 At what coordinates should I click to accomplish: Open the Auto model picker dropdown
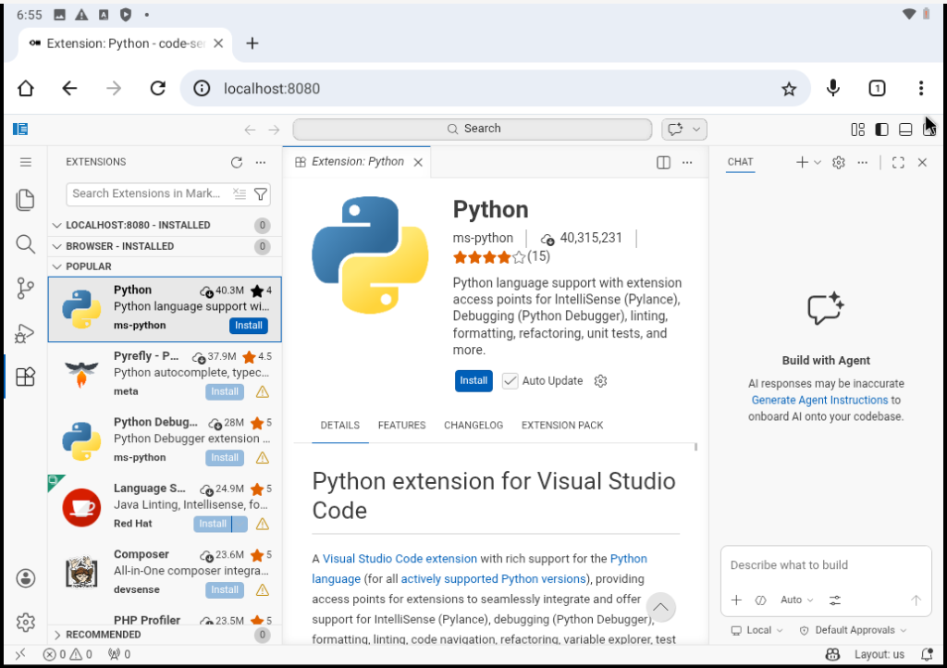796,600
